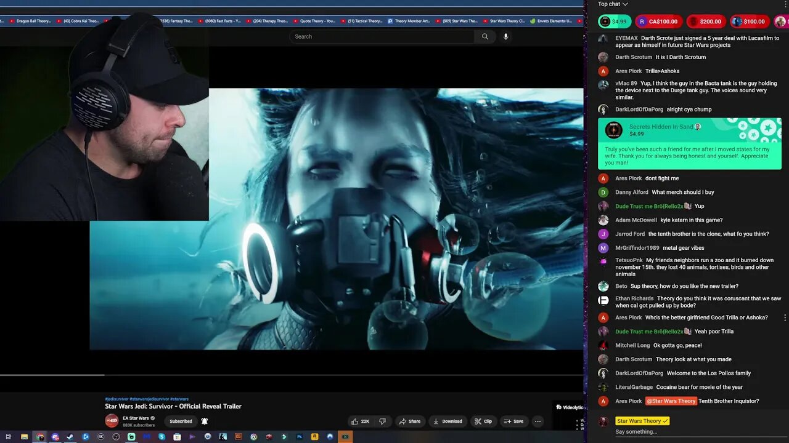This screenshot has width=789, height=443.
Task: Download the video
Action: tap(448, 421)
